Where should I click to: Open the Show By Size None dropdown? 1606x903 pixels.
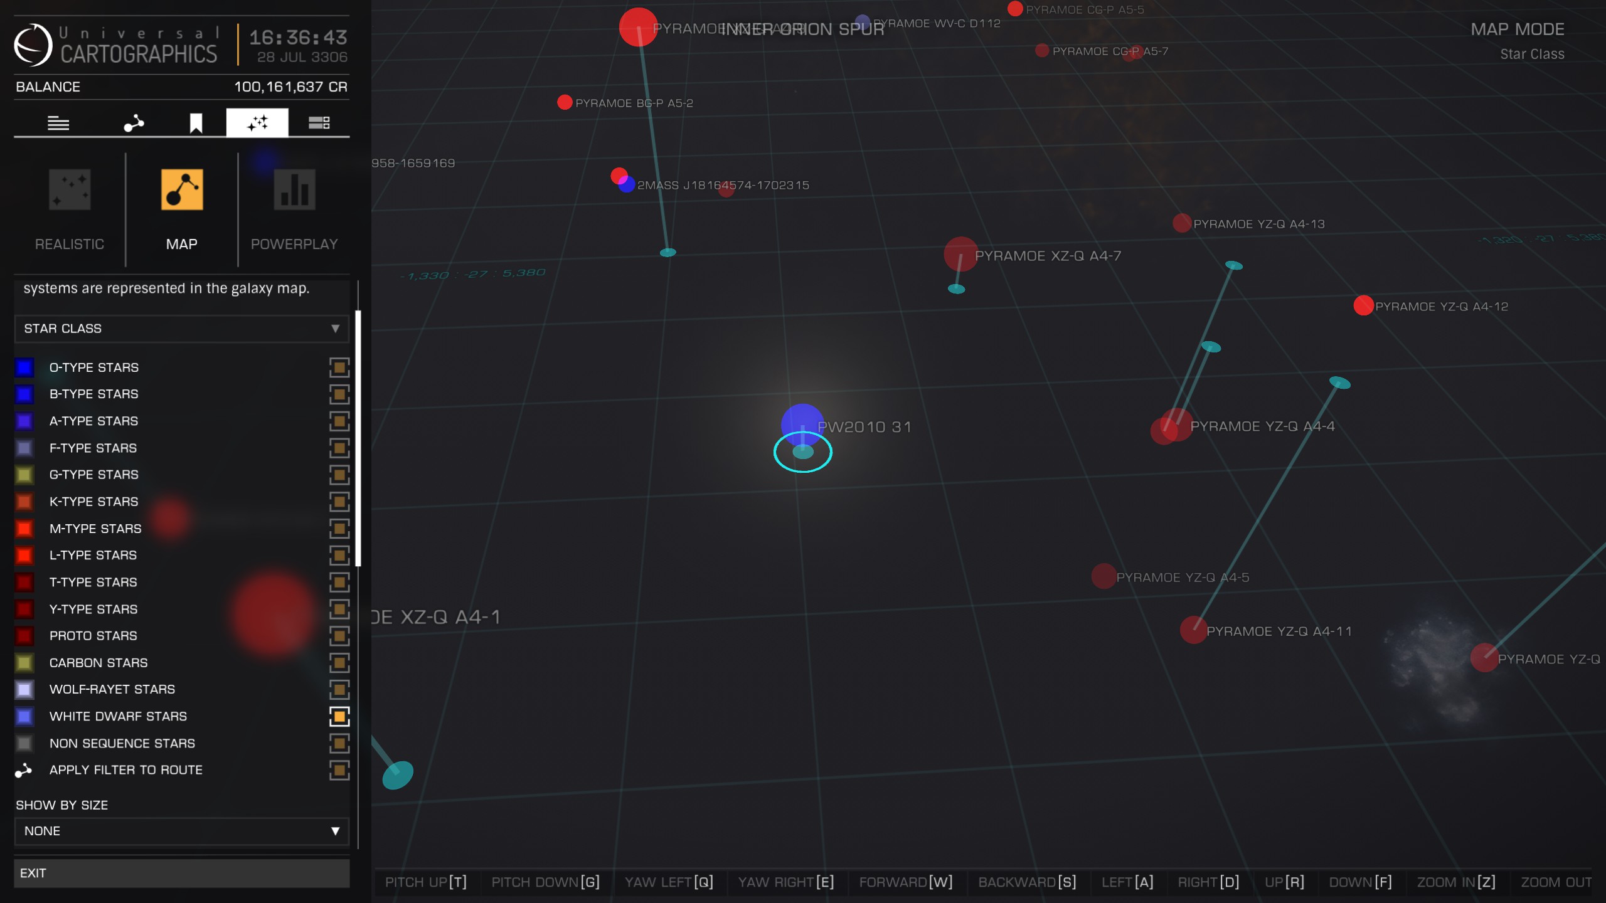click(182, 831)
